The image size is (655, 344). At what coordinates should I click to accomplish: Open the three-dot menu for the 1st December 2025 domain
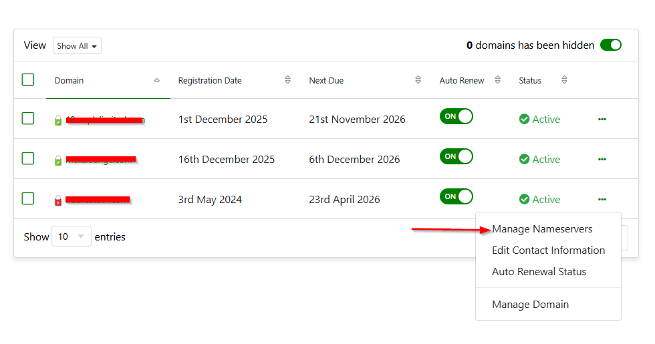602,120
